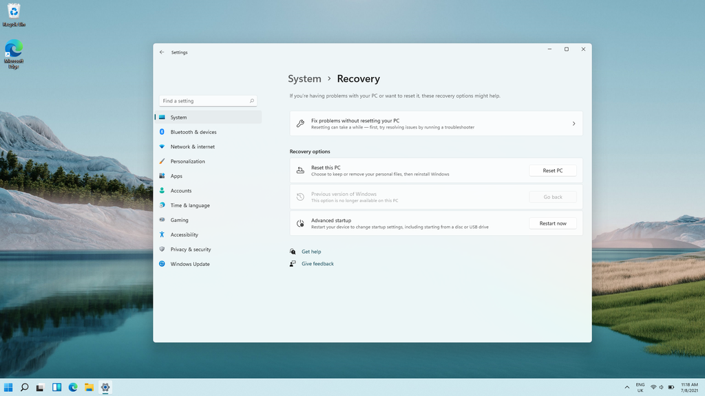Screen dimensions: 705x396
Task: Select the Personalization paintbrush icon
Action: (163, 161)
